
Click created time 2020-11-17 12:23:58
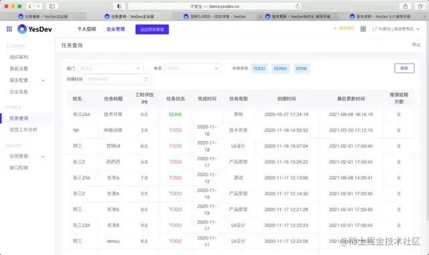286,242
